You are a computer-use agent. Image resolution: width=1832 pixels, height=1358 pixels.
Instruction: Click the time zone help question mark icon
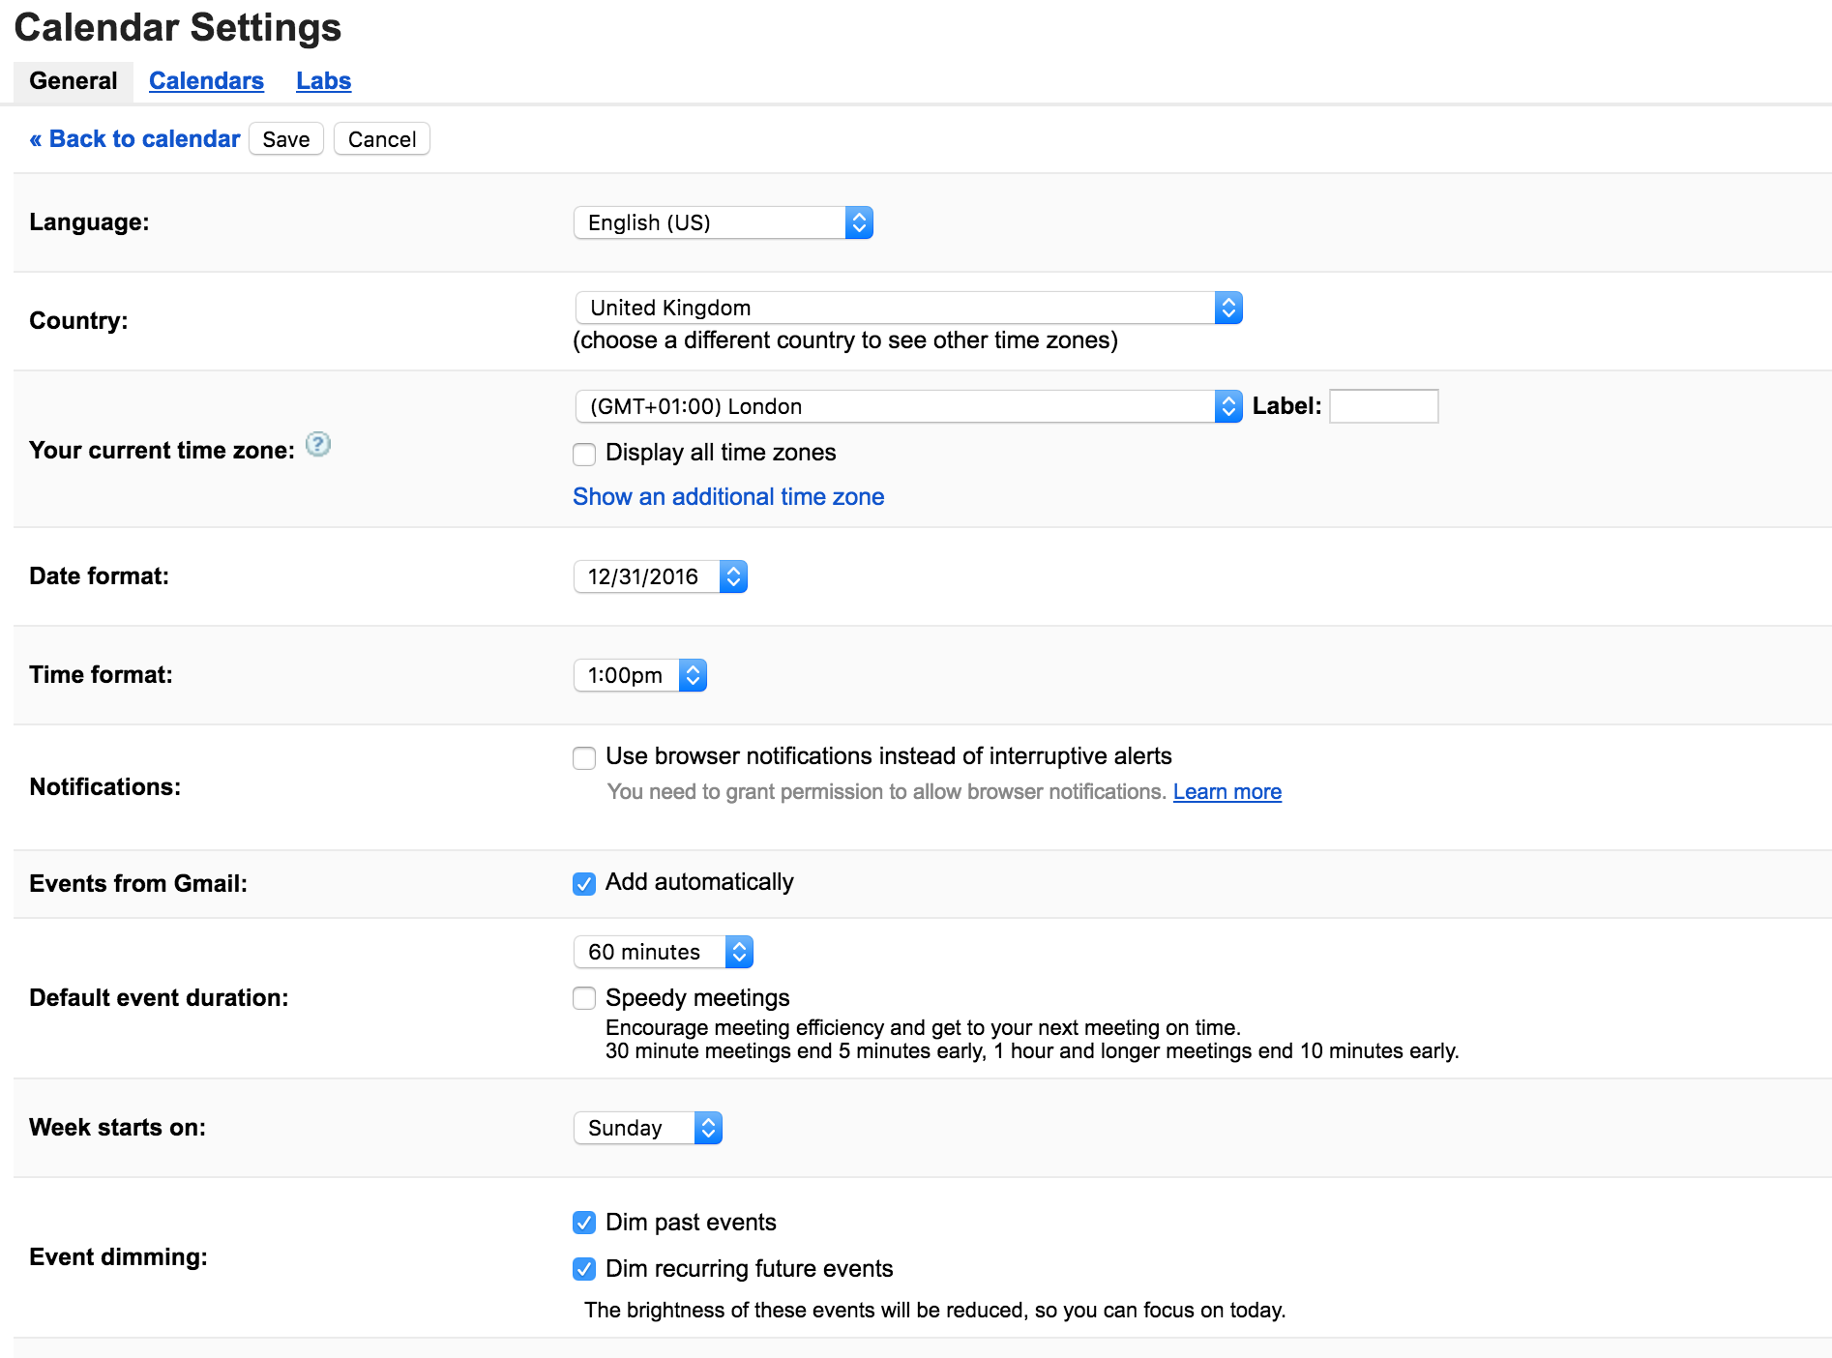click(x=318, y=444)
